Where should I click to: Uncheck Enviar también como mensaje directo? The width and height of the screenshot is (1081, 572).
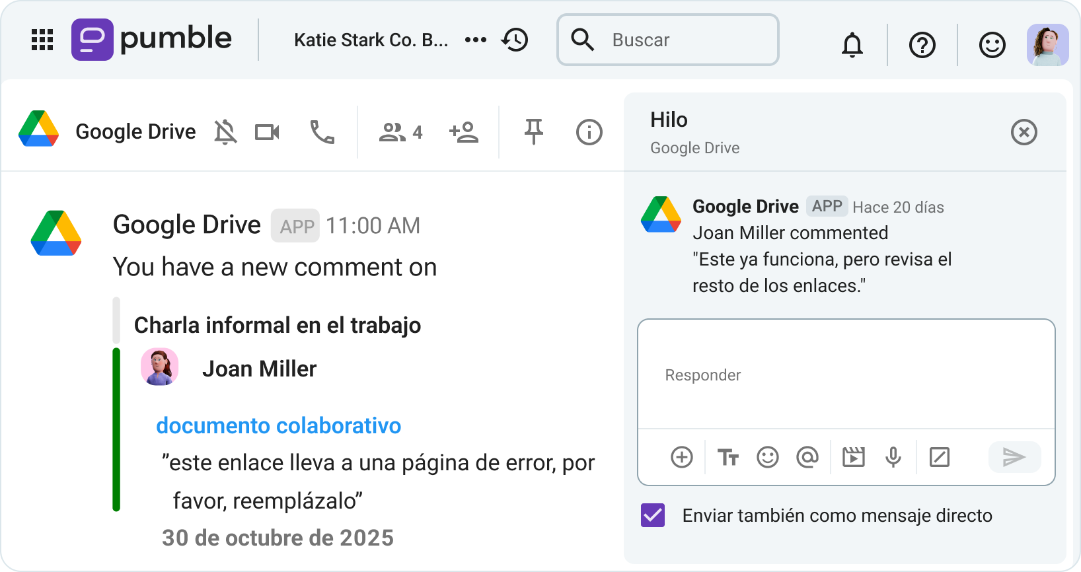tap(653, 515)
